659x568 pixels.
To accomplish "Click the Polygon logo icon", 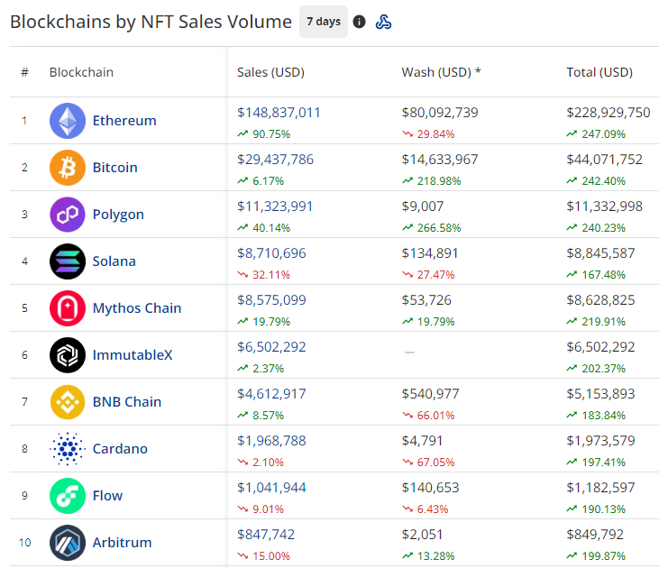I will [68, 215].
